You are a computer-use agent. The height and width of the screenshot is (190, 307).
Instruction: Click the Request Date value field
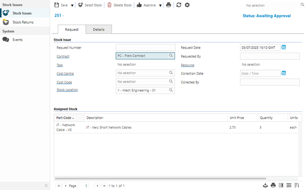pyautogui.click(x=260, y=47)
